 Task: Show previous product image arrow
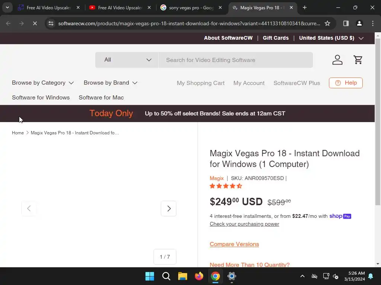[x=29, y=209]
